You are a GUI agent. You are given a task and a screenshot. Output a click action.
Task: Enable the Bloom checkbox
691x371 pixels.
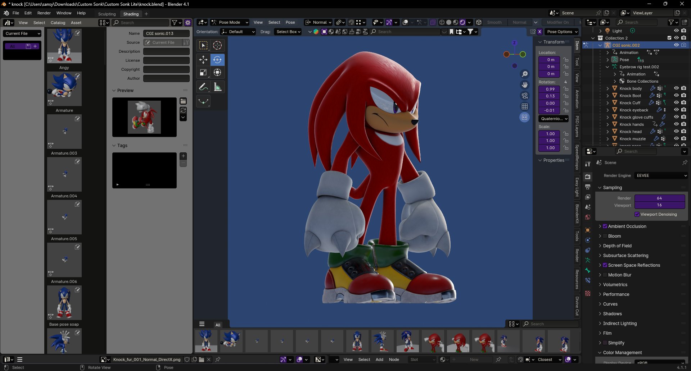click(x=605, y=236)
